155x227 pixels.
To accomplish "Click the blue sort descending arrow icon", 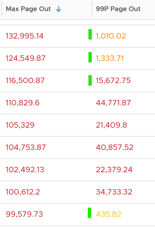I will tap(59, 9).
